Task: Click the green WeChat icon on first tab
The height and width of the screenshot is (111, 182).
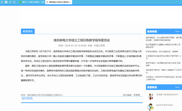Action: (20, 2)
